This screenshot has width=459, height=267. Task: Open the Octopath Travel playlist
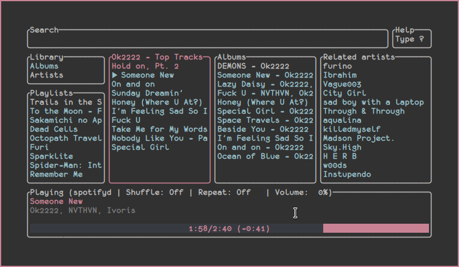66,138
